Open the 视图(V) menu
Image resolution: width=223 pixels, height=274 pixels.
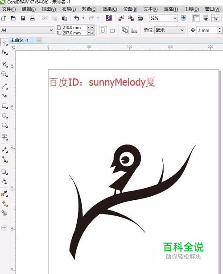tap(49, 9)
